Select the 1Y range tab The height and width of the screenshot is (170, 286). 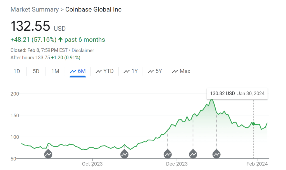131,71
